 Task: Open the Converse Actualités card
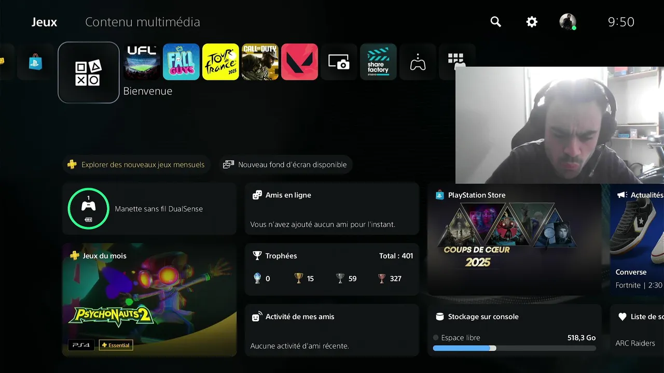pyautogui.click(x=637, y=239)
